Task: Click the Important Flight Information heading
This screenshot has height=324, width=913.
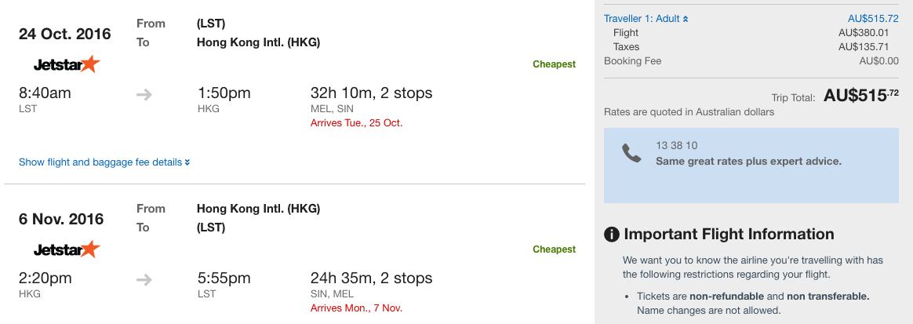Action: pyautogui.click(x=729, y=235)
